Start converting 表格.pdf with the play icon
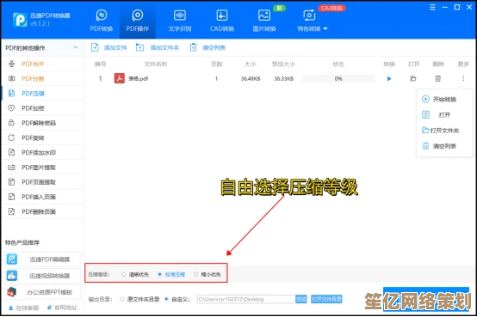477x317 pixels. 389,79
